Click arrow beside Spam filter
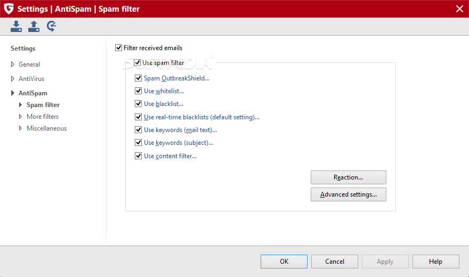Image resolution: width=469 pixels, height=277 pixels. pos(20,104)
